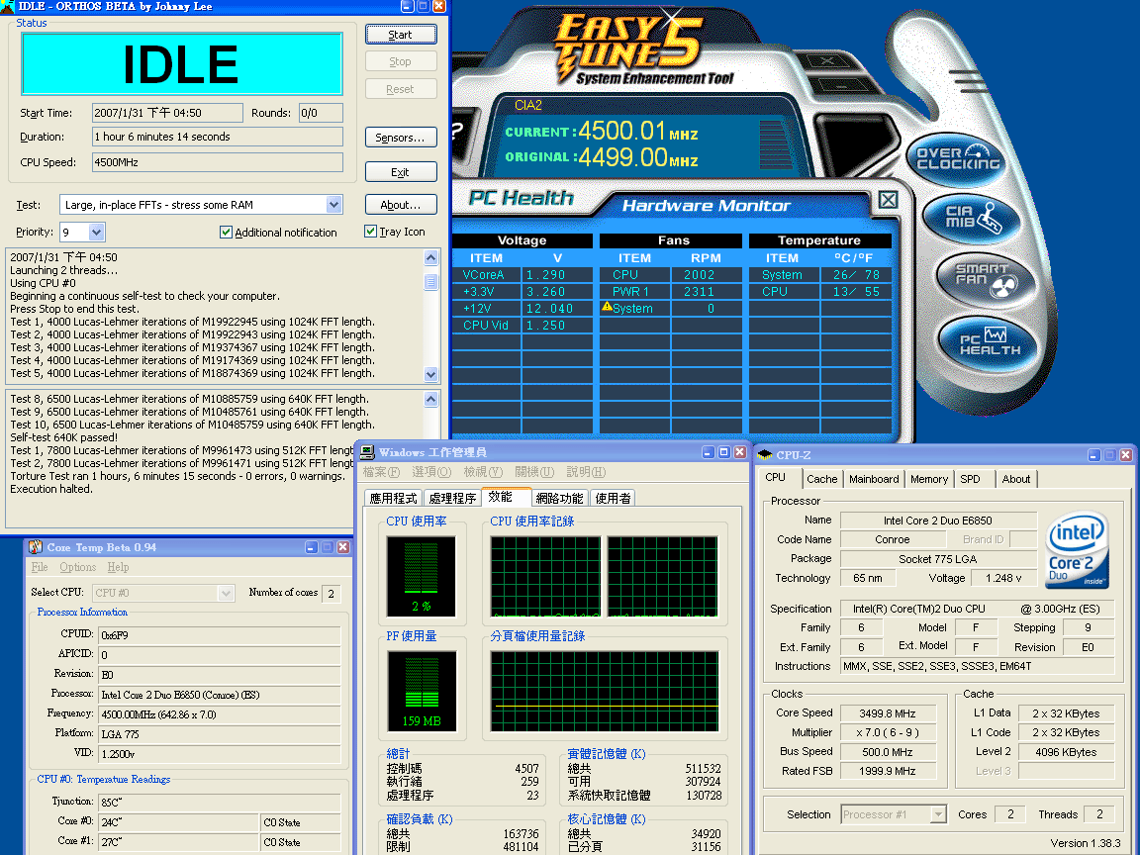Minimize the Windows Task Manager window
Viewport: 1140px width, 855px height.
point(709,452)
